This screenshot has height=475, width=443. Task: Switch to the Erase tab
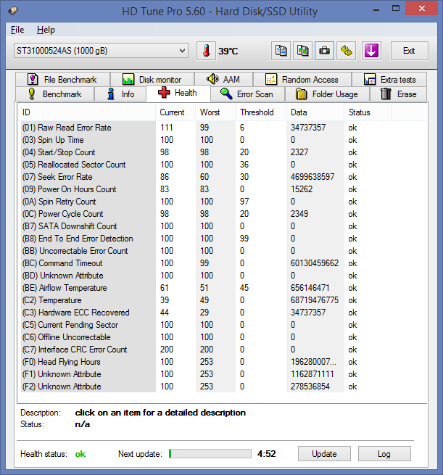(399, 94)
